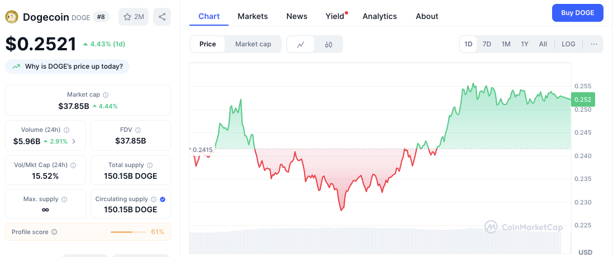Click info icon next to Market cap
Image resolution: width=613 pixels, height=257 pixels.
106,95
